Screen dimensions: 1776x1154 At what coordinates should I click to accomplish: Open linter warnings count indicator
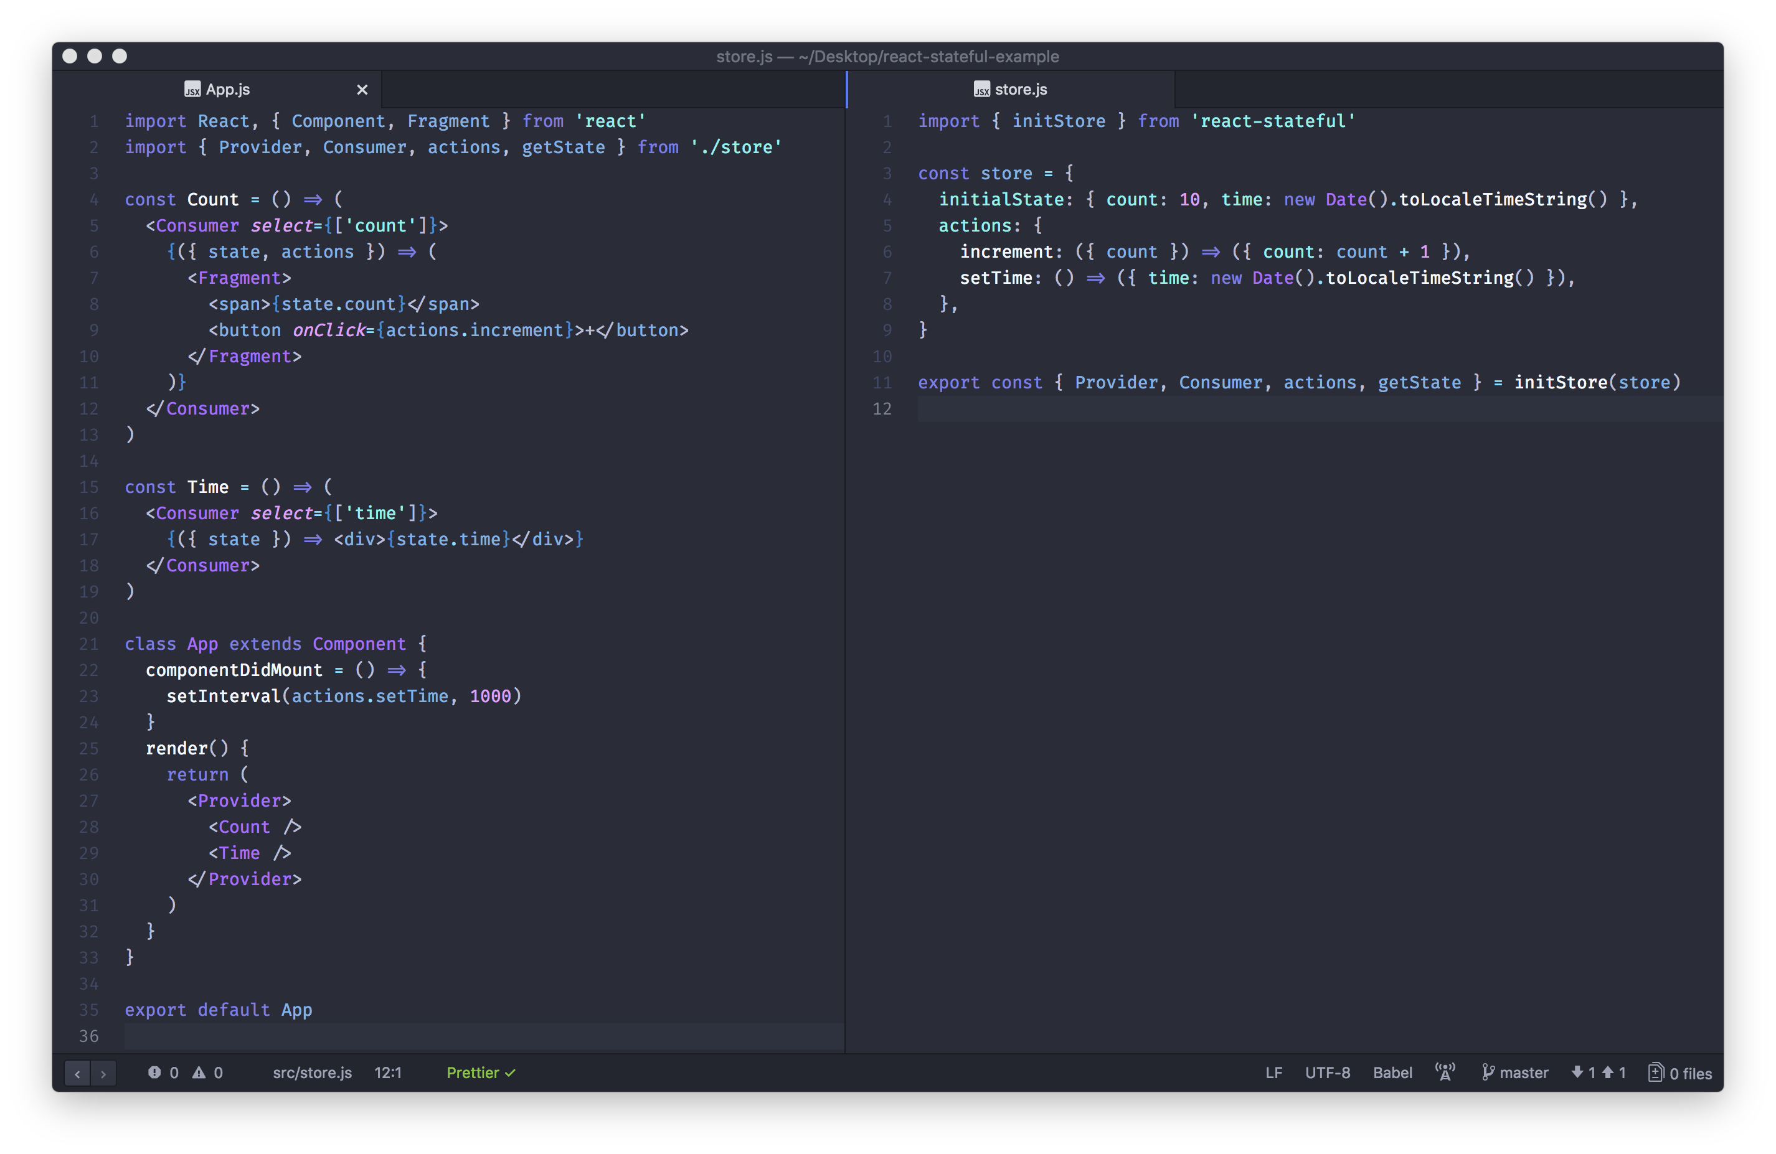pyautogui.click(x=207, y=1072)
